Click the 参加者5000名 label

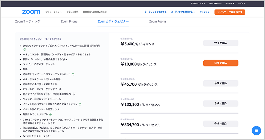click(x=127, y=119)
